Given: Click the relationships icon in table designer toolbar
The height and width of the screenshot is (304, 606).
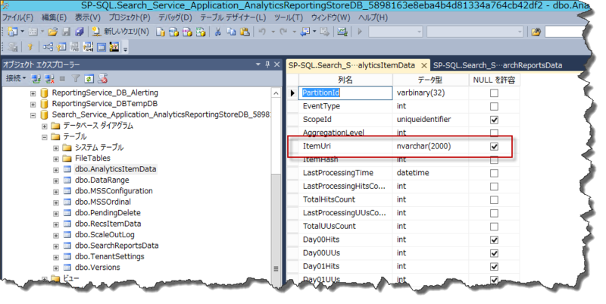Looking at the screenshot, I should click(x=42, y=48).
